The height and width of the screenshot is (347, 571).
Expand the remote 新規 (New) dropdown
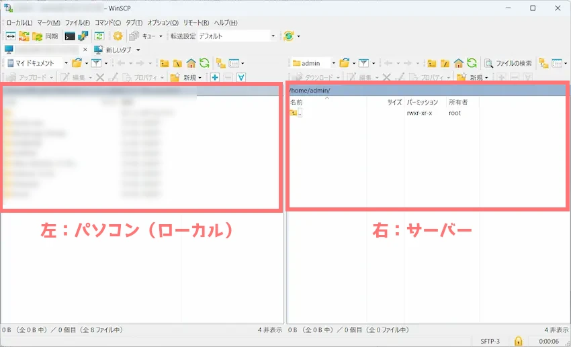[486, 77]
